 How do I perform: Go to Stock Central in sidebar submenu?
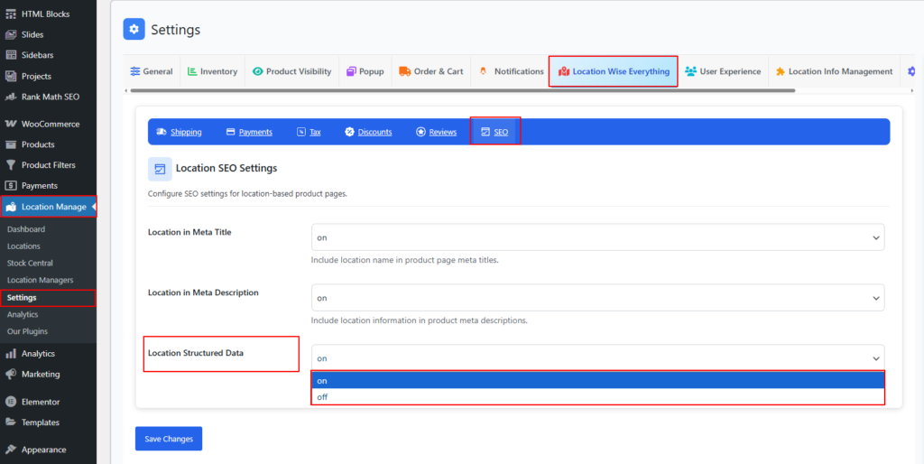click(30, 263)
